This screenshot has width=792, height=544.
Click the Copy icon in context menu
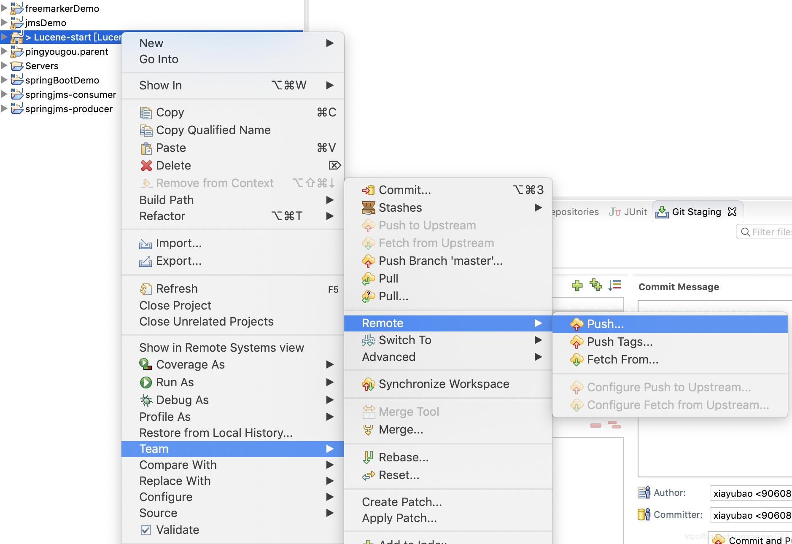[x=145, y=113]
